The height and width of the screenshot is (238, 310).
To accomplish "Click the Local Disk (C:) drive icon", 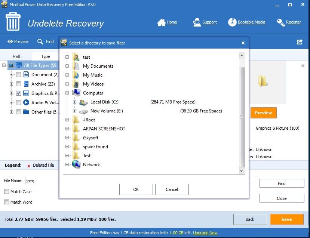I will 83,102.
